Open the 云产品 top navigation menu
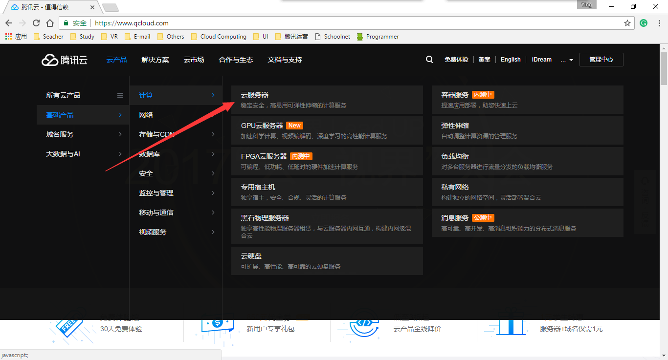The image size is (668, 360). click(x=116, y=60)
